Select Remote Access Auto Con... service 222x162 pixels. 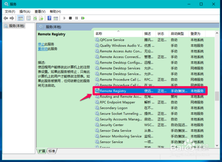click(150, 51)
